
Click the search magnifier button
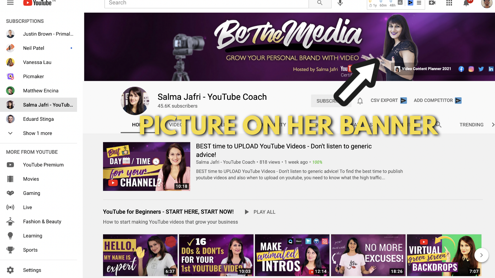(320, 3)
